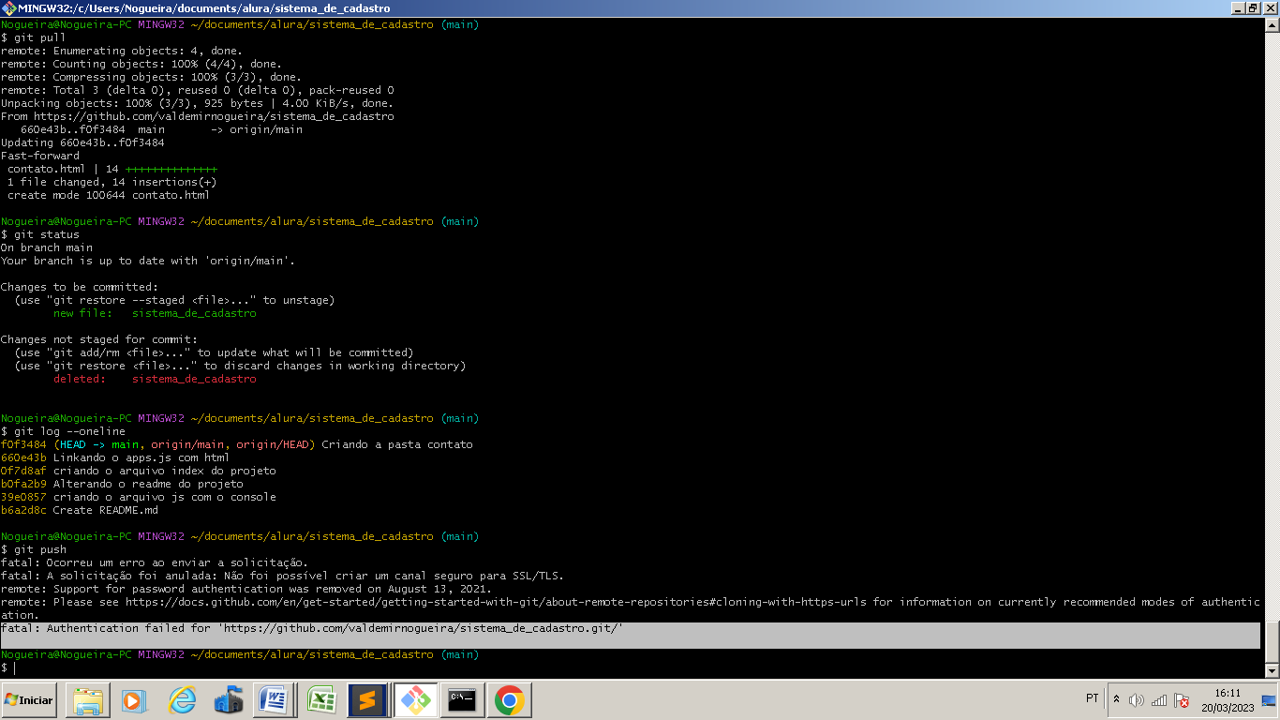Click the 'Changes to be committed:' line
The width and height of the screenshot is (1280, 720).
pos(80,287)
